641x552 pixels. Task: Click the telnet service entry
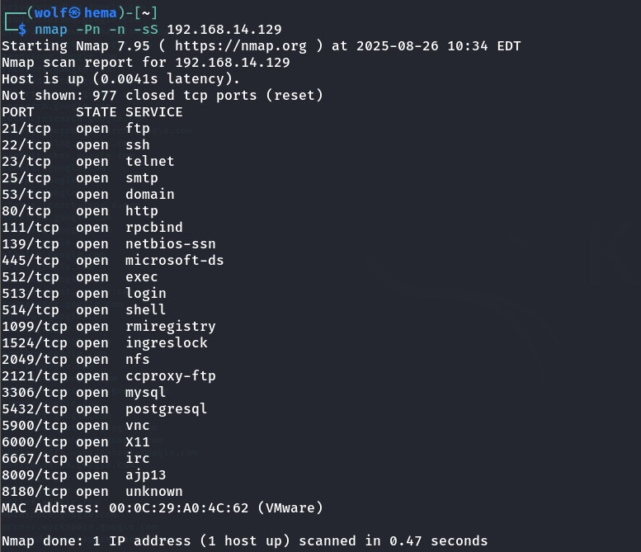click(149, 162)
